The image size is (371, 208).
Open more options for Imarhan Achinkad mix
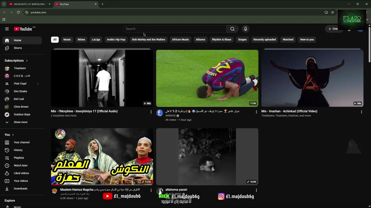[361, 112]
